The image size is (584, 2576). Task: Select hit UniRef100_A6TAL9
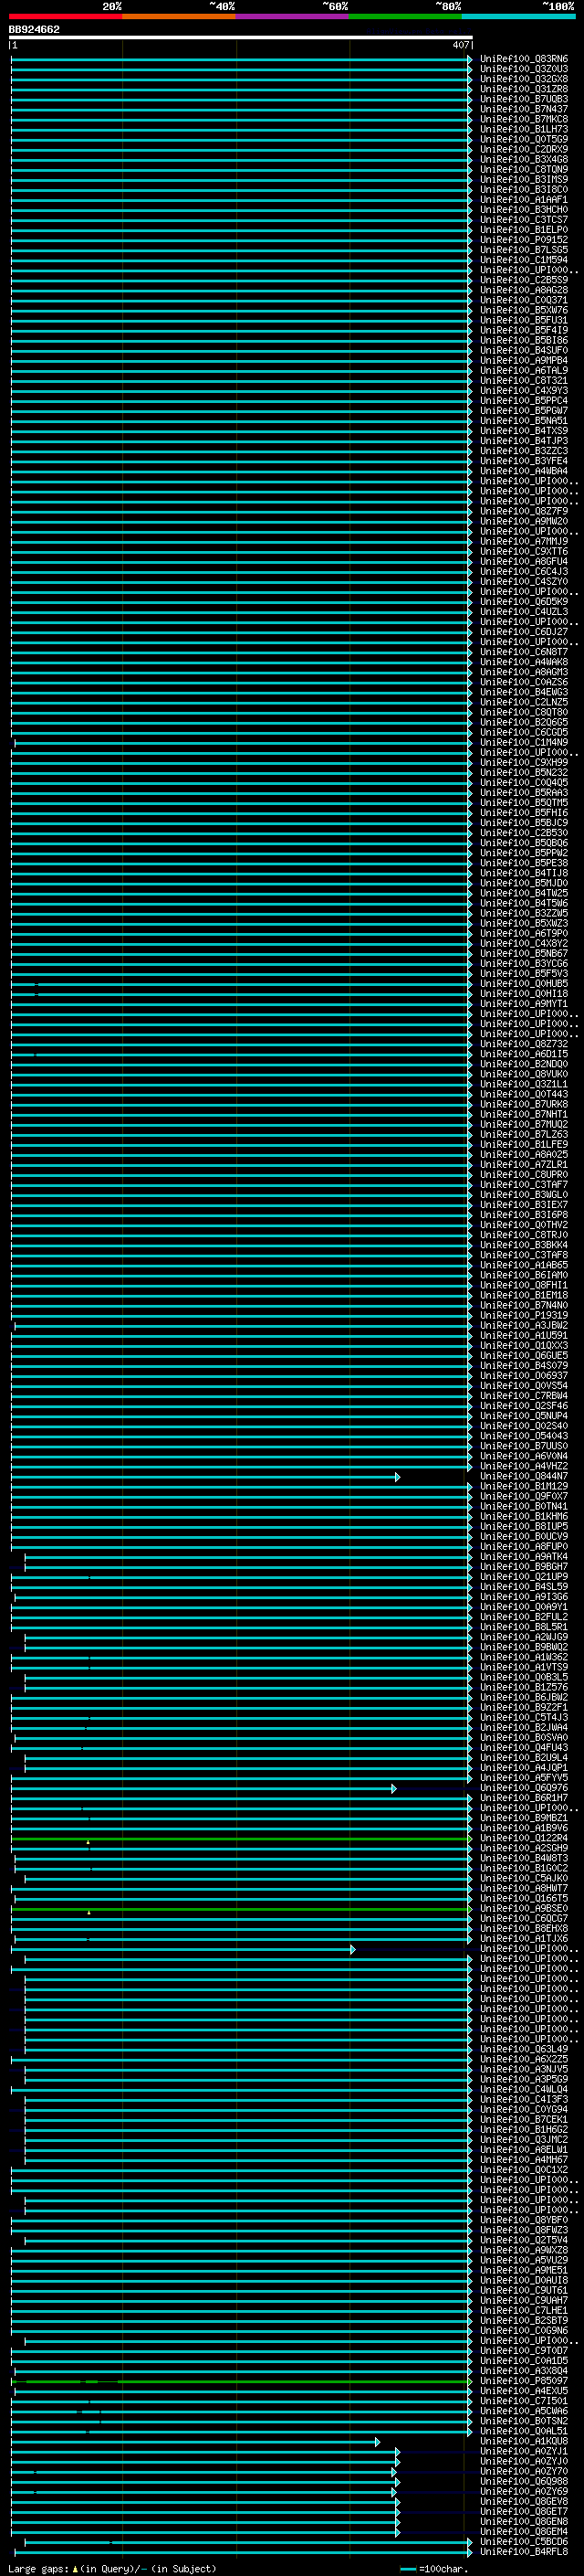click(x=523, y=371)
